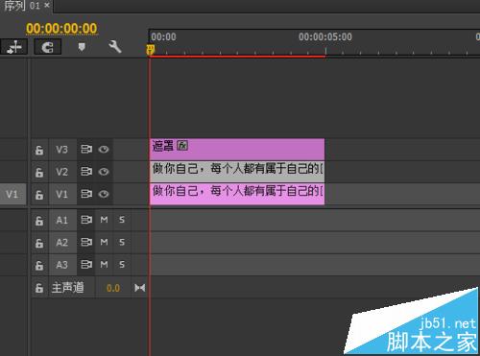Image resolution: width=480 pixels, height=356 pixels.
Task: Toggle lock on A1 track
Action: tap(39, 221)
